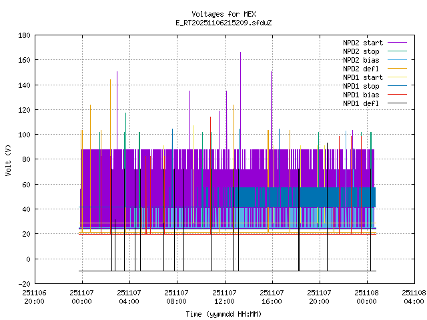Image resolution: width=427 pixels, height=320 pixels.
Task: Click the -20 tick label on the y-axis
Action: point(23,284)
